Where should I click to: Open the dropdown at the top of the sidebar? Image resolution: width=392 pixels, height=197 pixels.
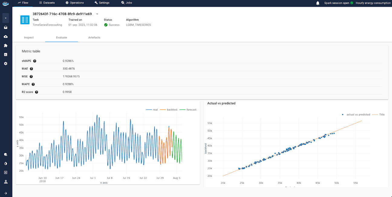pos(5,18)
